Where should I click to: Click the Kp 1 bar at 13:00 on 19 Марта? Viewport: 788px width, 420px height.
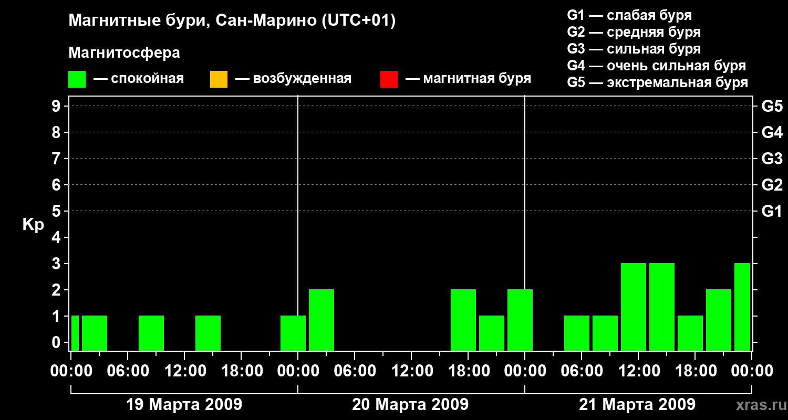[208, 333]
